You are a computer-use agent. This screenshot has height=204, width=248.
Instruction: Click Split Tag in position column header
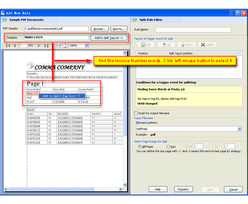(x=204, y=54)
